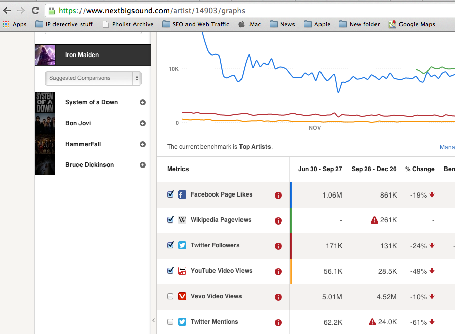Add HammerFall to comparison
455x334 pixels.
click(x=143, y=144)
